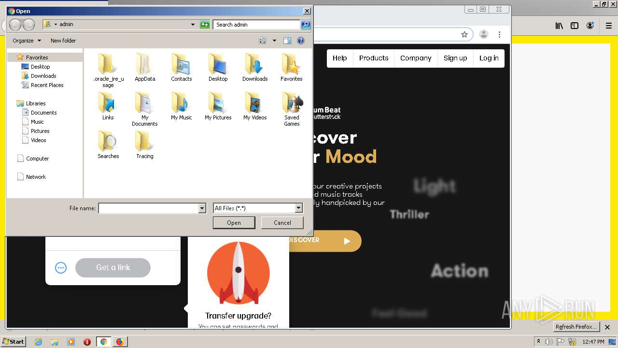Image resolution: width=618 pixels, height=348 pixels.
Task: Click the green refresh button beside address bar
Action: tap(205, 25)
